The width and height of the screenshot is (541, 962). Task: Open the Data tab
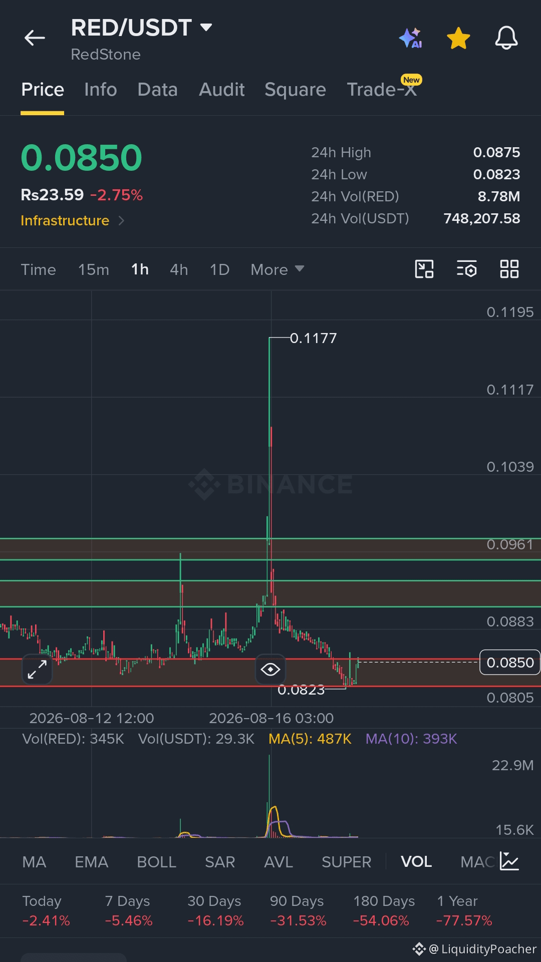click(x=157, y=90)
